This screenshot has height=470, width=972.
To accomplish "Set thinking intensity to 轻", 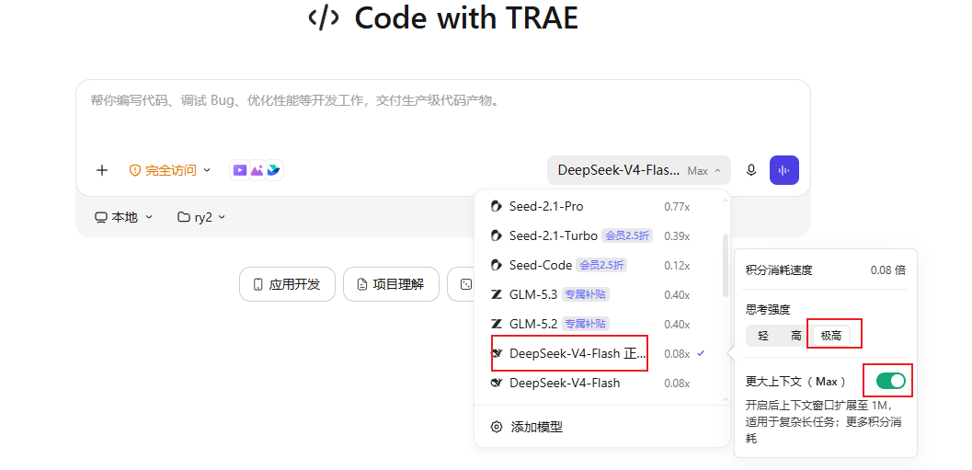I will [763, 336].
